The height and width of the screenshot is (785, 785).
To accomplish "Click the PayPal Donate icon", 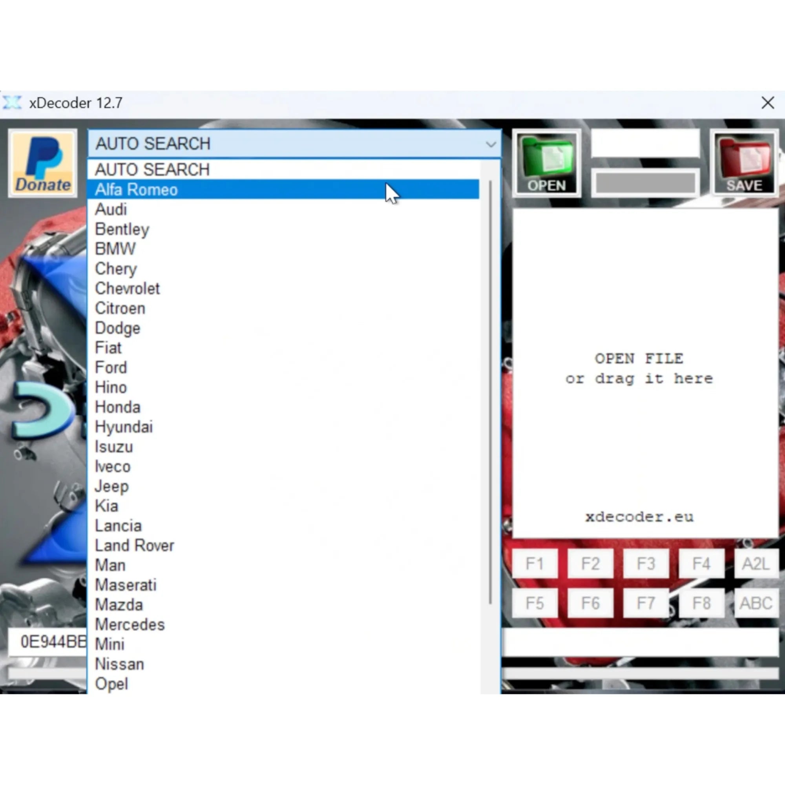I will tap(43, 162).
